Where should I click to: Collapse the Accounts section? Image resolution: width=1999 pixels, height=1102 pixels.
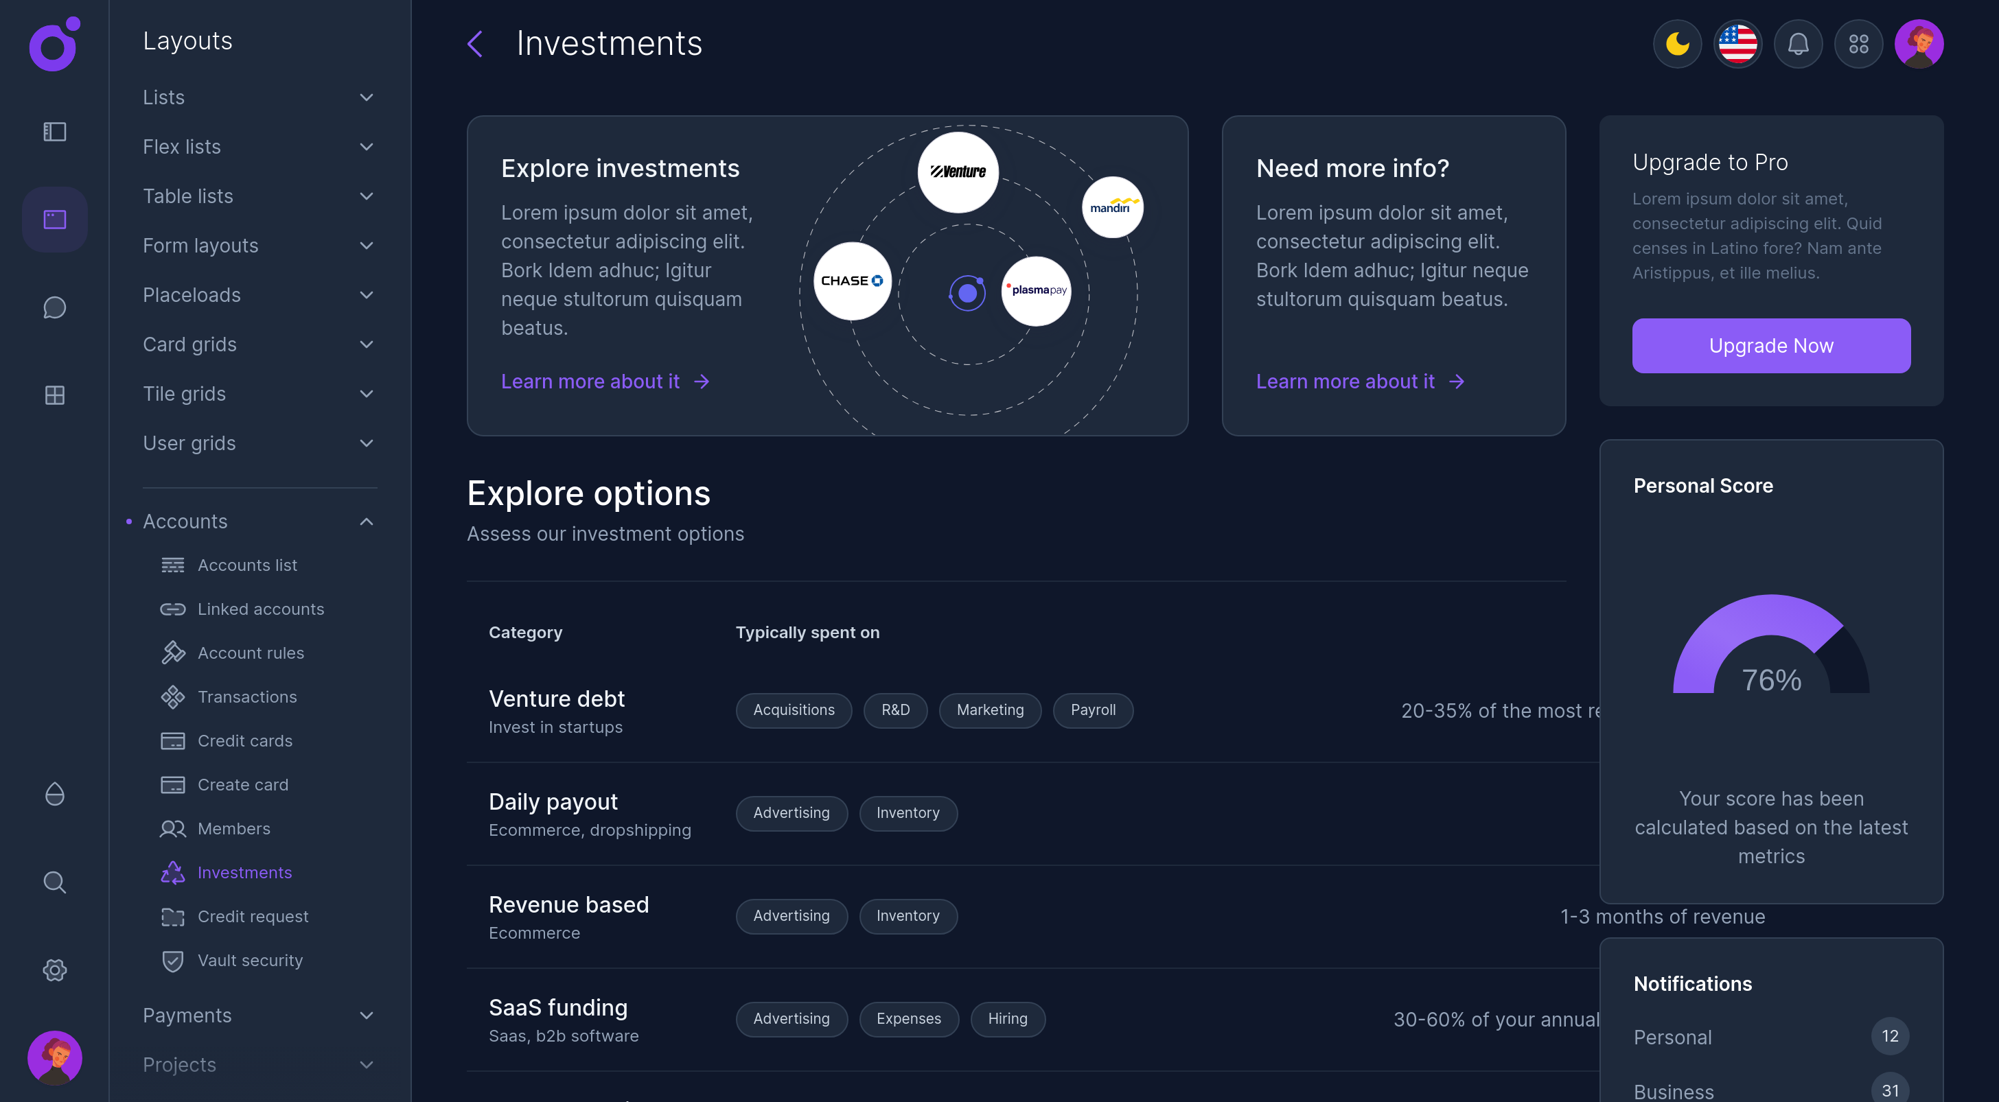(x=367, y=521)
